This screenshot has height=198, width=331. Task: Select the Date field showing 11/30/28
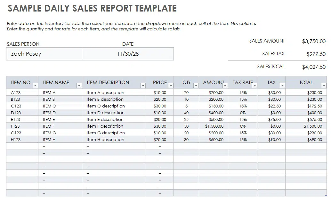point(128,54)
